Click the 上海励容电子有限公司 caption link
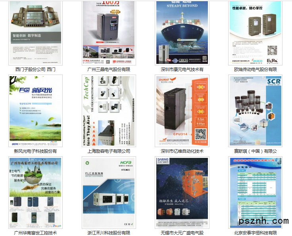Screen dimensions: 292x236 click(109, 151)
